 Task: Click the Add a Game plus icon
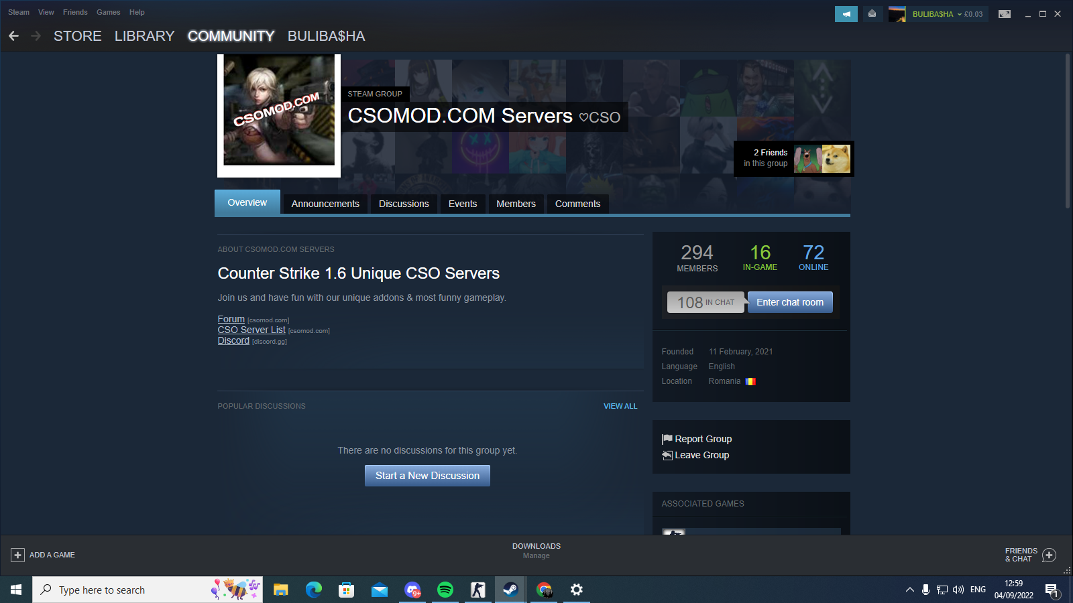17,555
